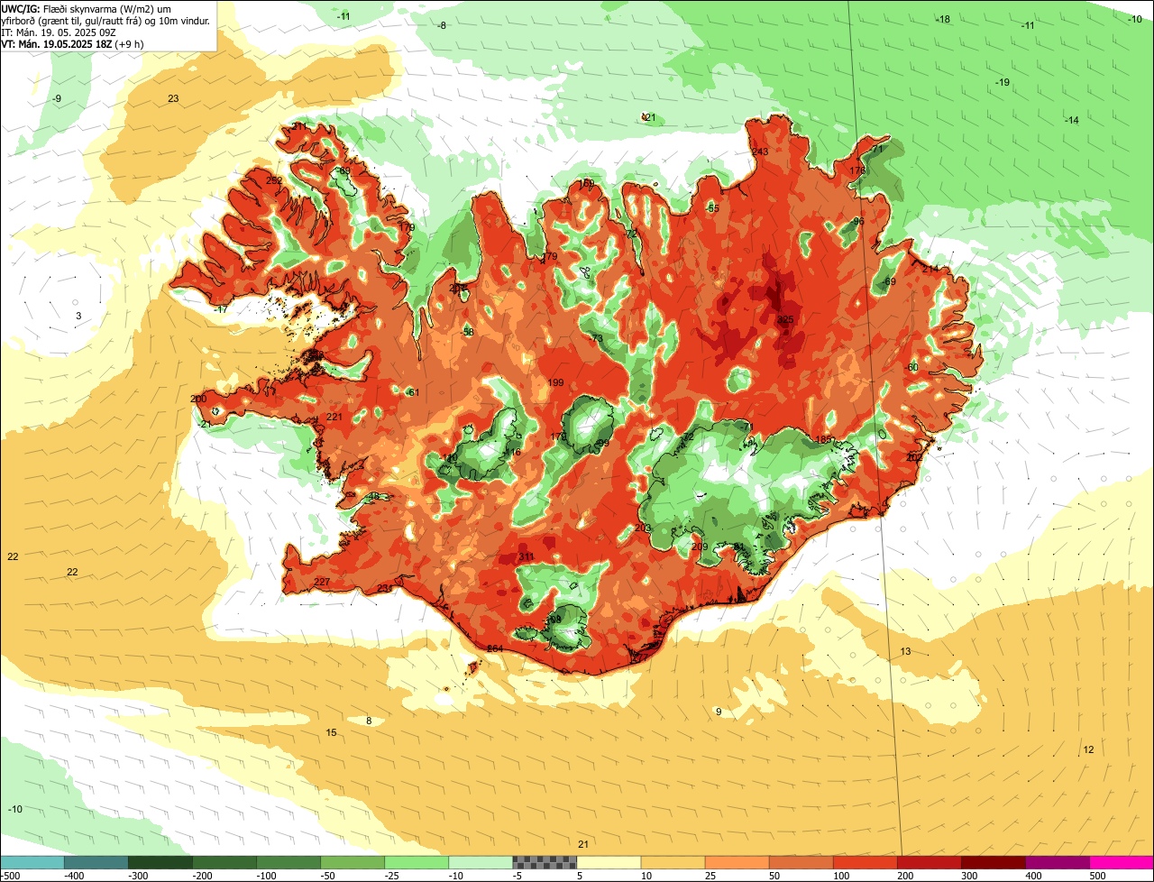The image size is (1154, 882).
Task: Click the ocean value '3' west of Iceland
Action: [x=78, y=316]
